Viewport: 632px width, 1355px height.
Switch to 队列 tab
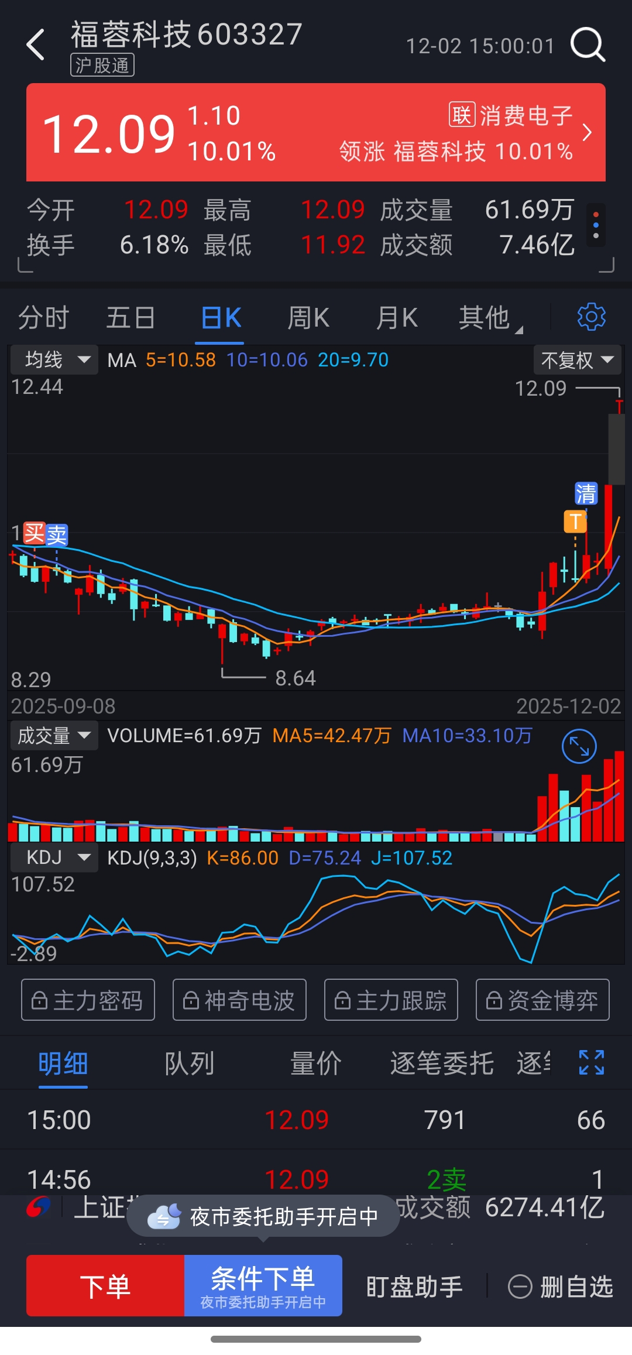tap(189, 1064)
